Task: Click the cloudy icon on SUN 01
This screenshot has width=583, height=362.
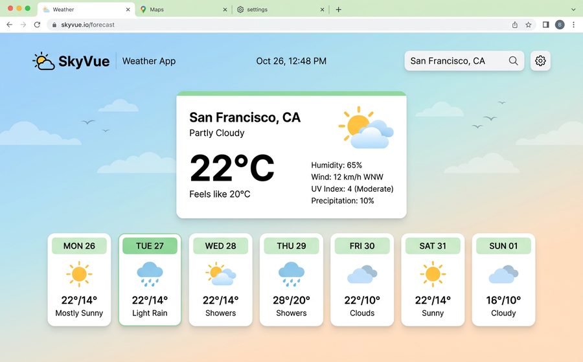Action: 503,275
